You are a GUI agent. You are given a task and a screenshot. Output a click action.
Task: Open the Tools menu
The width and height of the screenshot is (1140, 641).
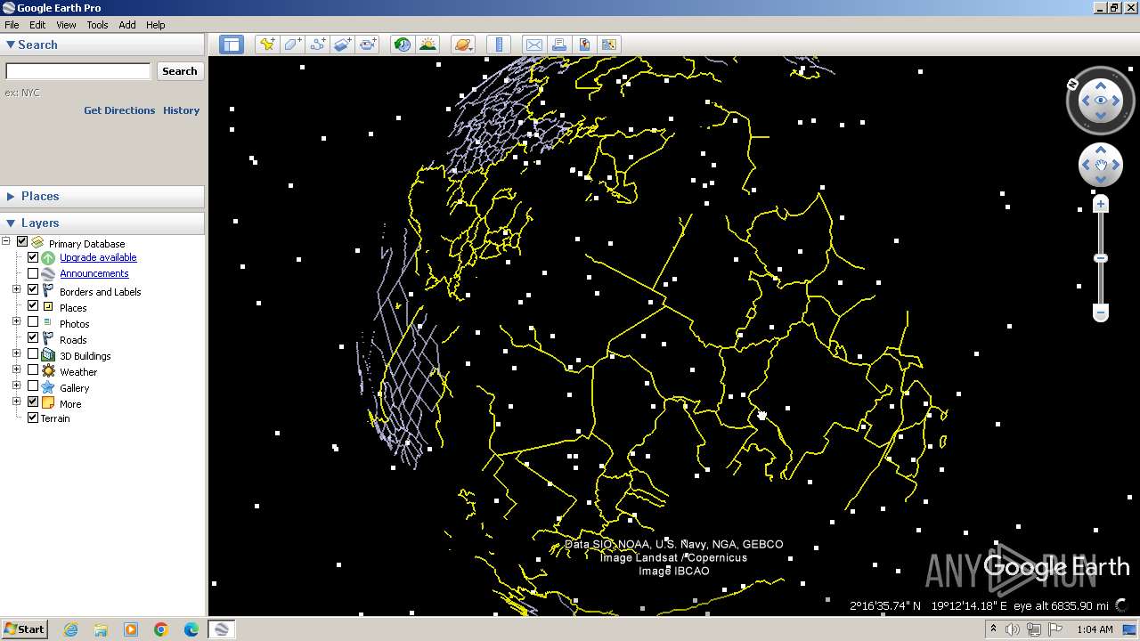tap(97, 25)
